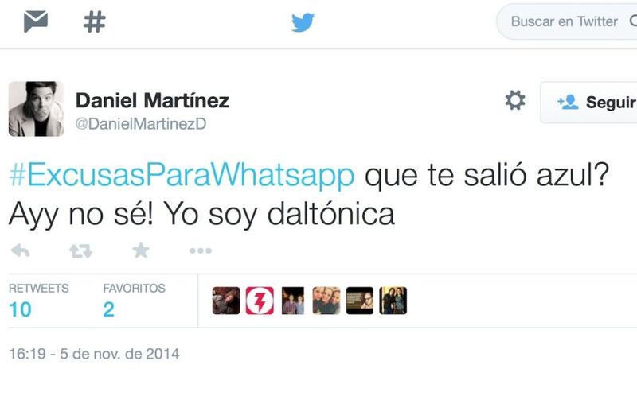Screen dimensions: 637x400
Task: Favorite the tweet with star icon
Action: click(x=141, y=250)
